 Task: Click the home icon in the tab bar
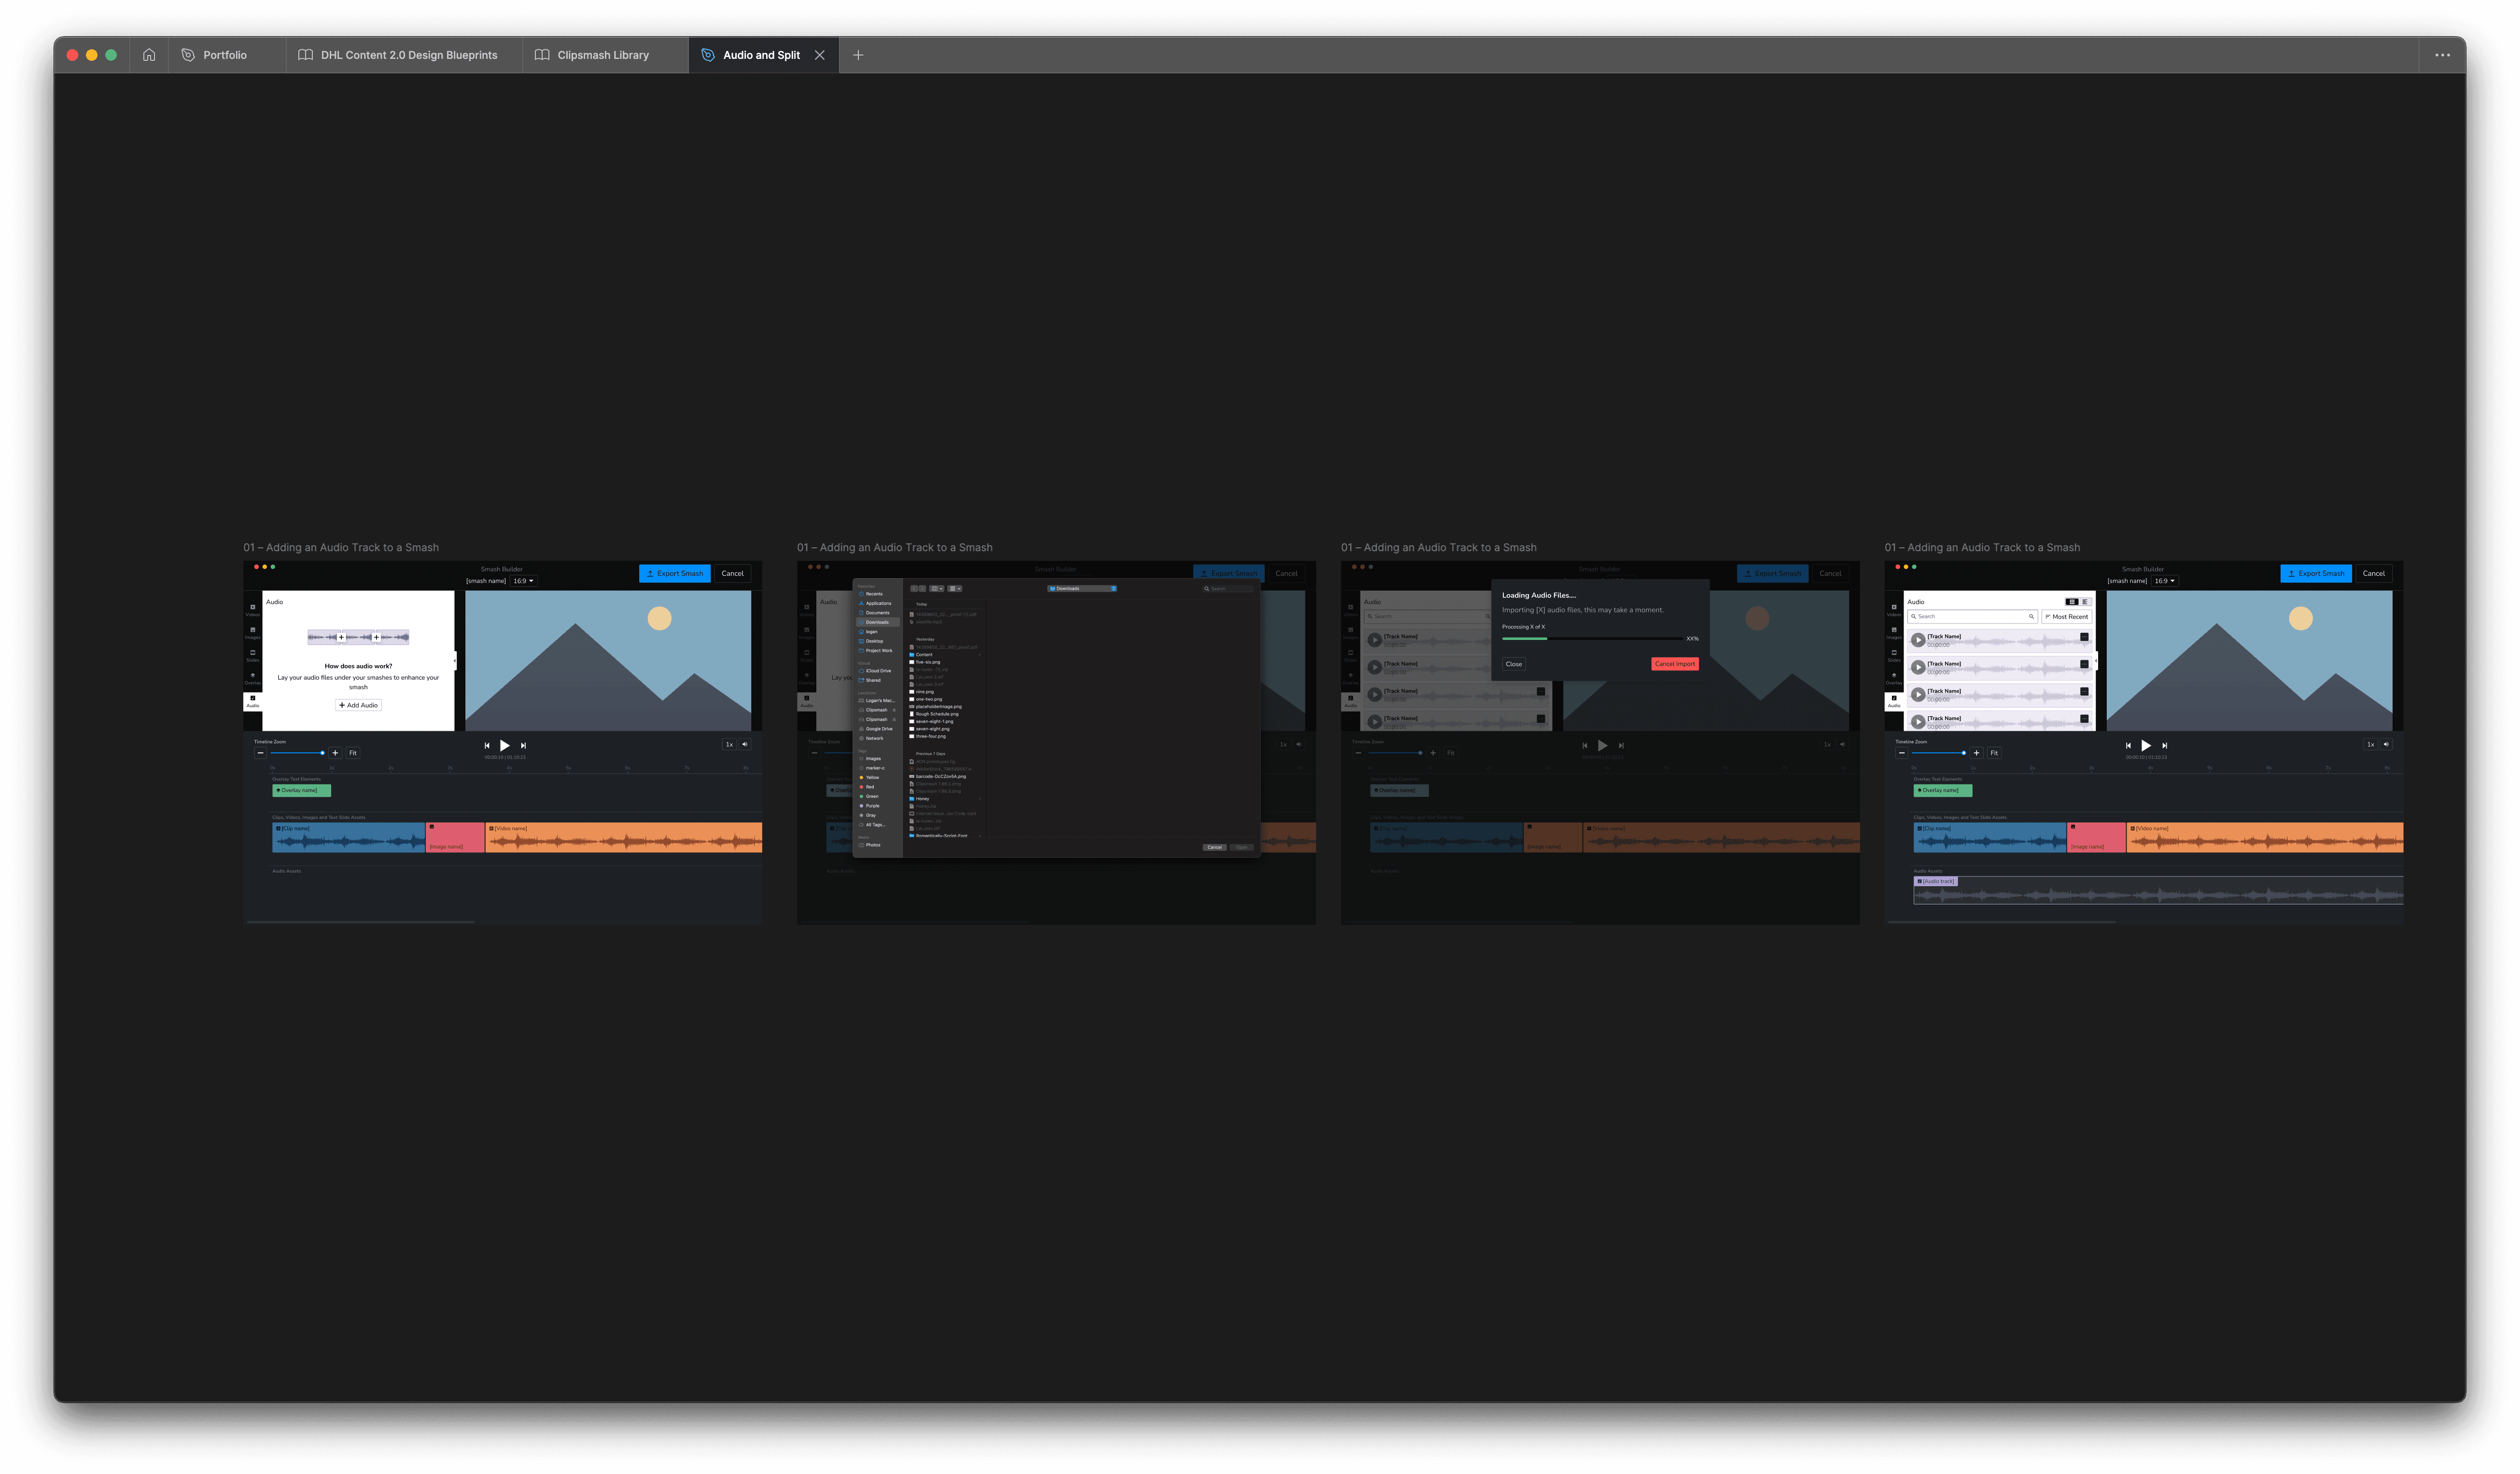pos(149,55)
